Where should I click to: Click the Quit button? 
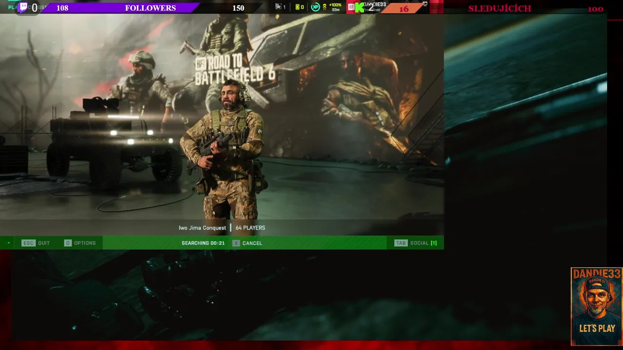[36, 243]
